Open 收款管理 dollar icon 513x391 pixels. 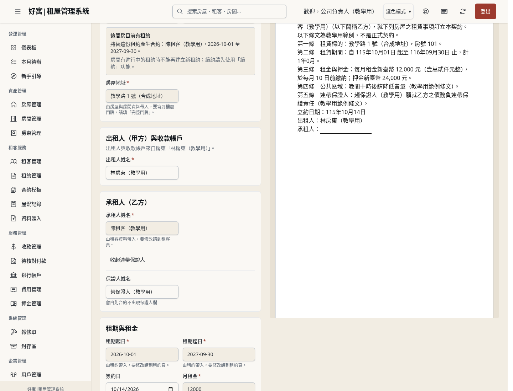[x=14, y=247]
